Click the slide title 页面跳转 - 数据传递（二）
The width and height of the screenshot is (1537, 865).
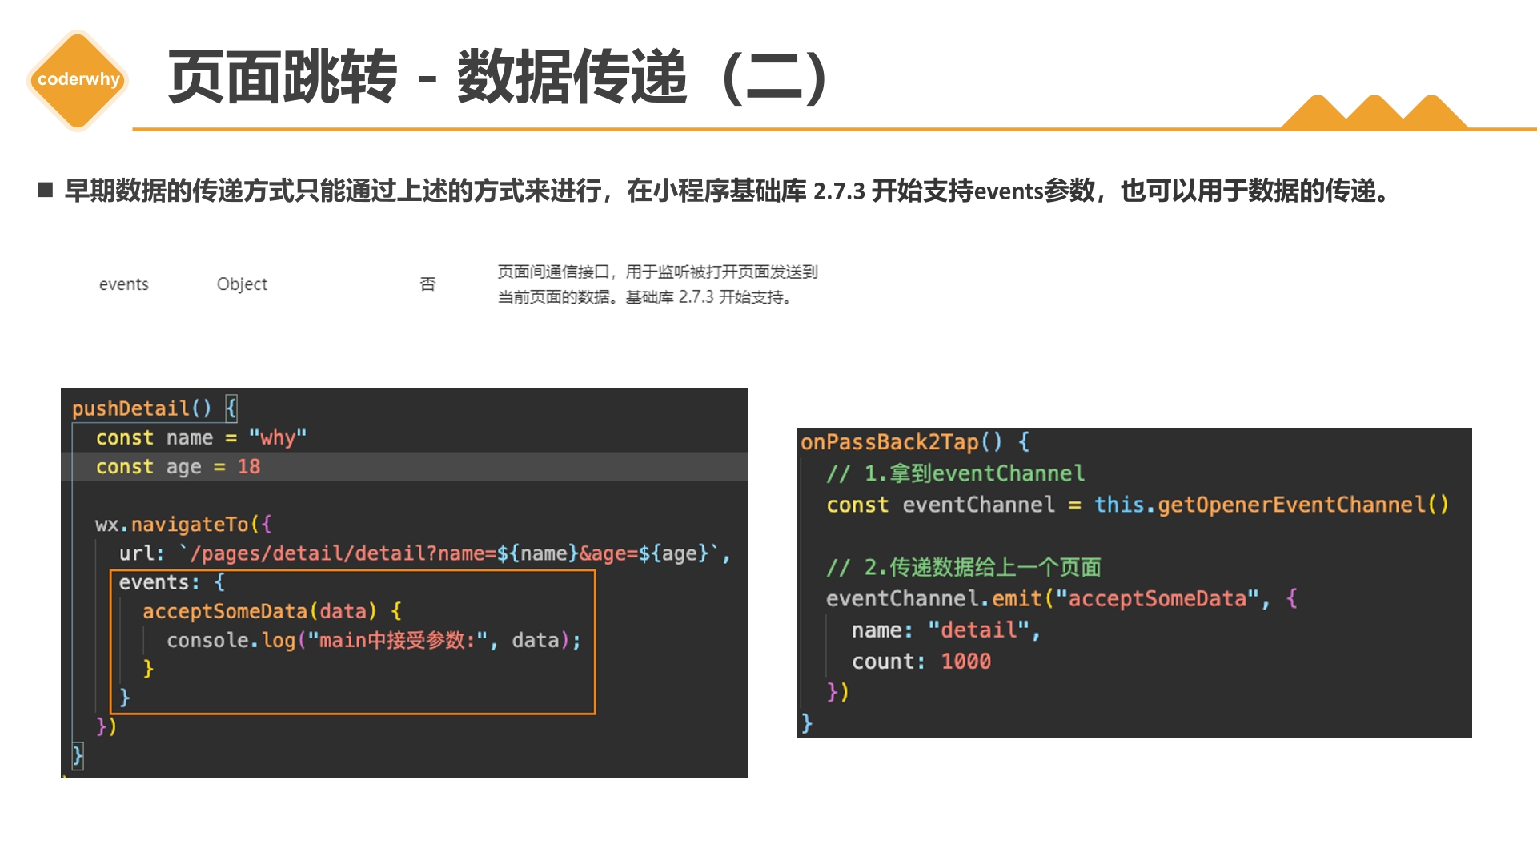(x=498, y=77)
